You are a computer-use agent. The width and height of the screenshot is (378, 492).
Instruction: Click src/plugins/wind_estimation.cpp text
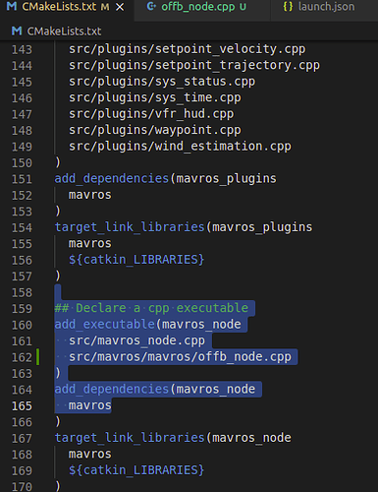click(180, 147)
